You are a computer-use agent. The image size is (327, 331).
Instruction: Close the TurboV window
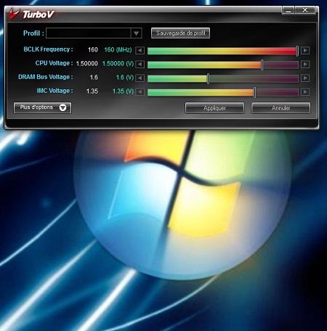(x=305, y=10)
